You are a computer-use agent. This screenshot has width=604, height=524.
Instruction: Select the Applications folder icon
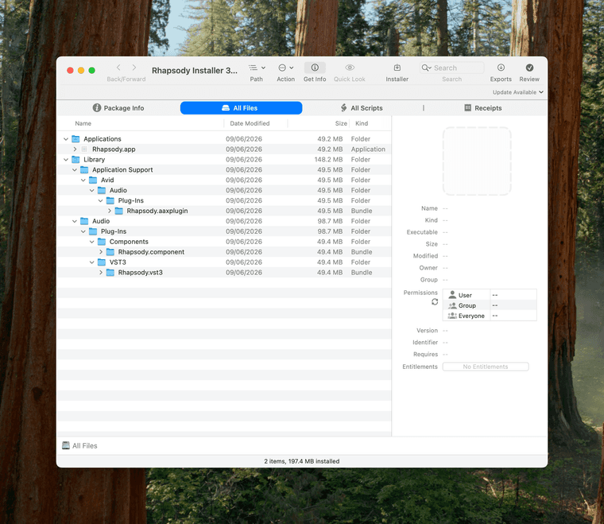(75, 138)
